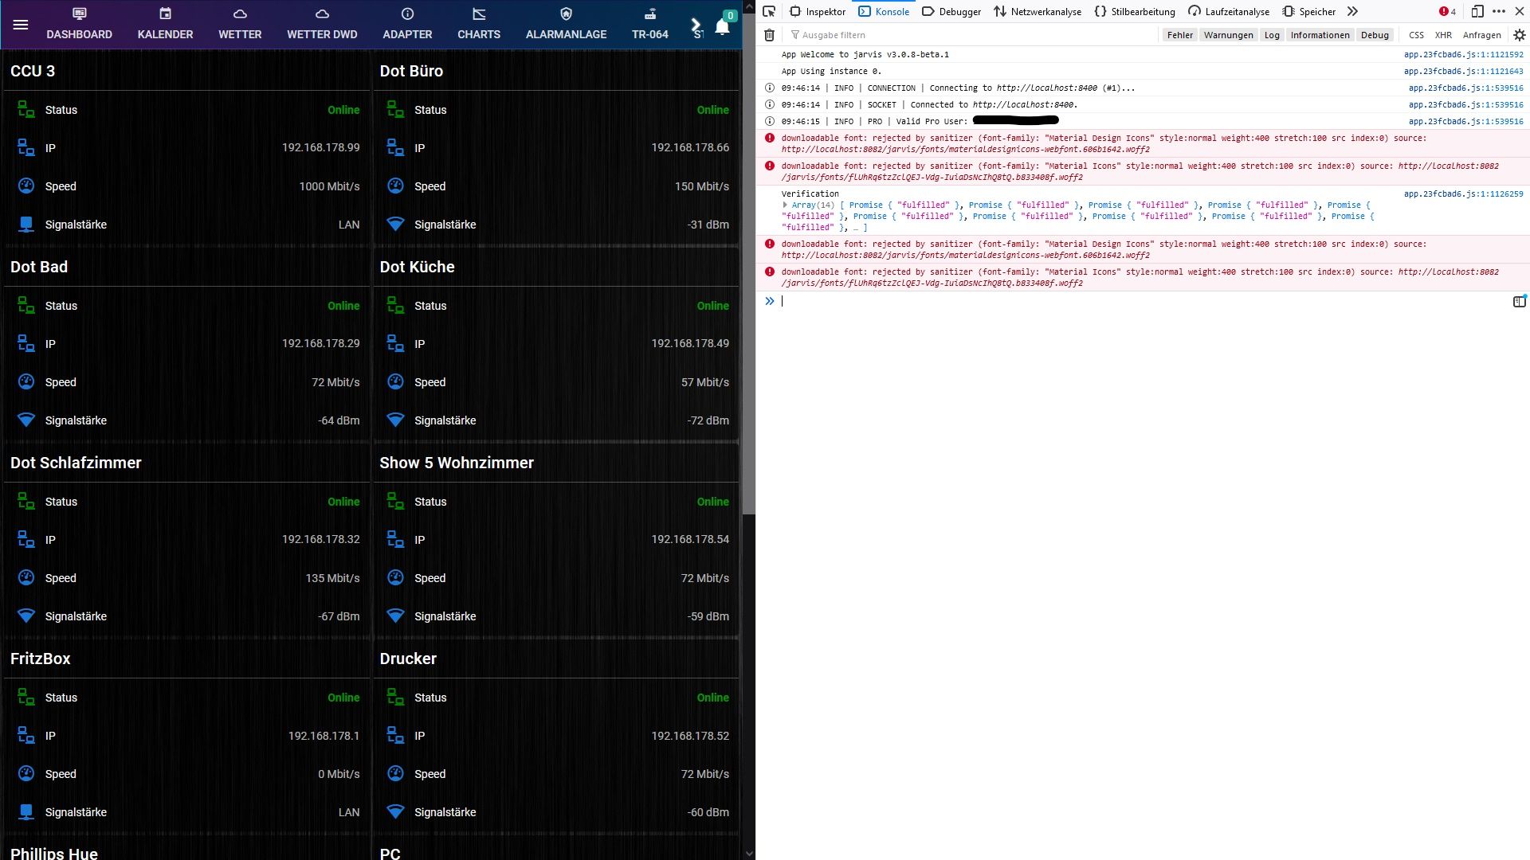The width and height of the screenshot is (1530, 860).
Task: Open the Alarmanlage tab
Action: click(566, 25)
